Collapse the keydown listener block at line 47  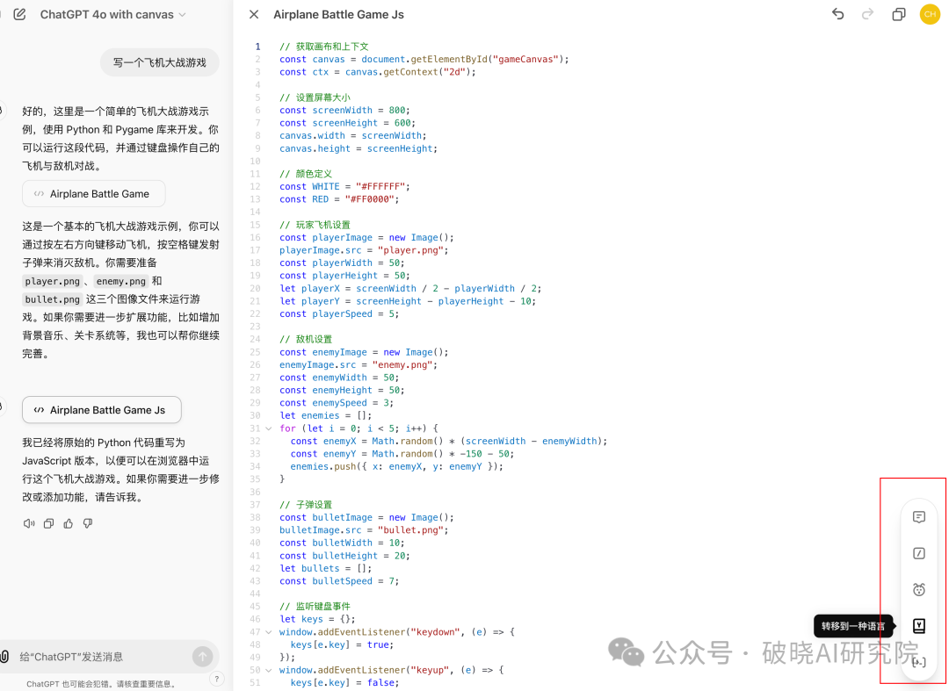click(x=268, y=630)
